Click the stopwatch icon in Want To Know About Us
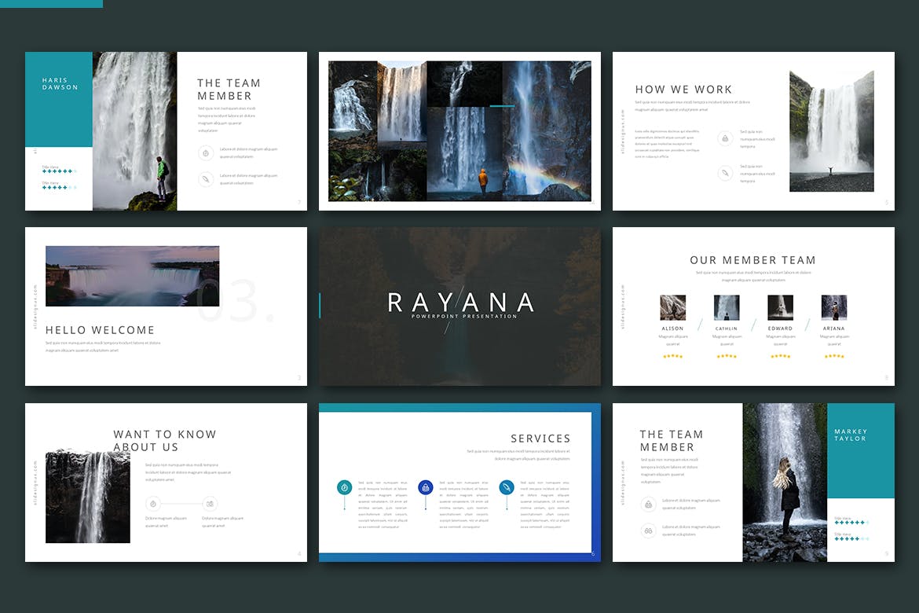This screenshot has width=919, height=613. click(153, 504)
